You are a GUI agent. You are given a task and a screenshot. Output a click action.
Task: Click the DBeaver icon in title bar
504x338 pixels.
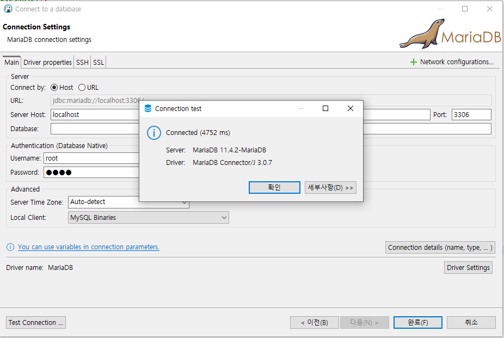coord(8,9)
